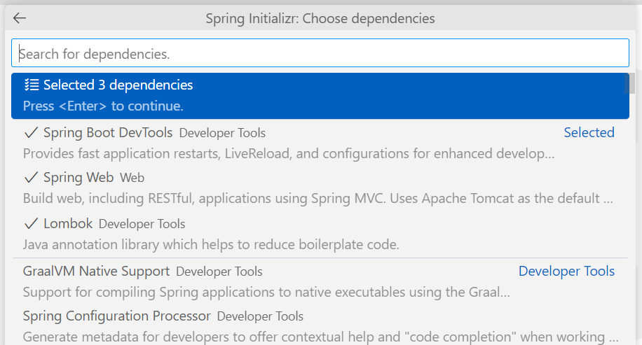This screenshot has height=345, width=642.
Task: Toggle the Lombok checkmark off
Action: [31, 224]
